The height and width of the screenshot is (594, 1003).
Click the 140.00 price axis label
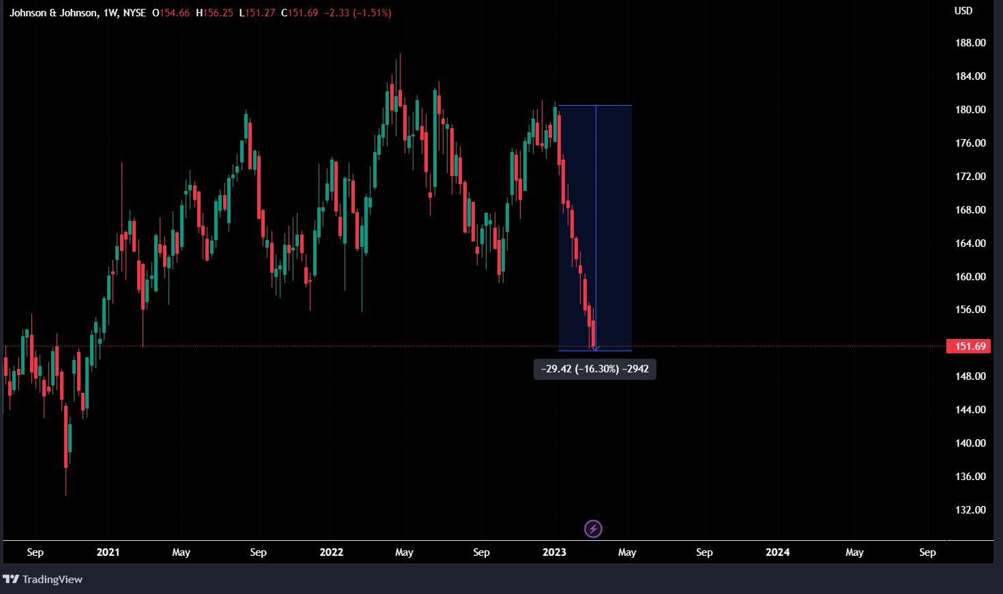click(x=970, y=443)
